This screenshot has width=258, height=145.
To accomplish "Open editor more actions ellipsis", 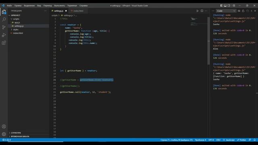I will pyautogui.click(x=206, y=11).
